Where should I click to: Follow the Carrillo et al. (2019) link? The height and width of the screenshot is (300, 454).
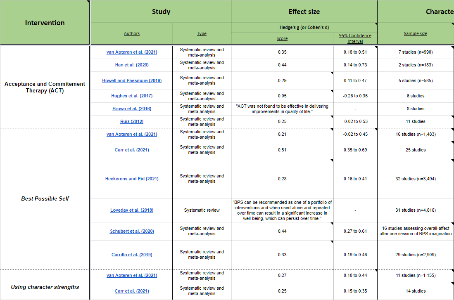pyautogui.click(x=132, y=255)
